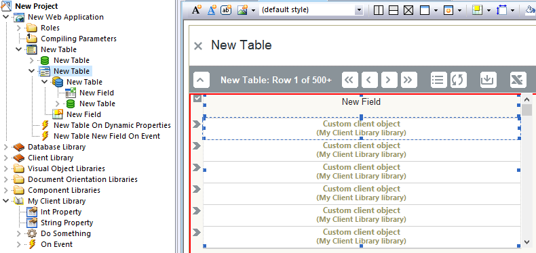This screenshot has height=253, width=536.
Task: Toggle the select-all checkbox in grid header
Action: [x=197, y=99]
